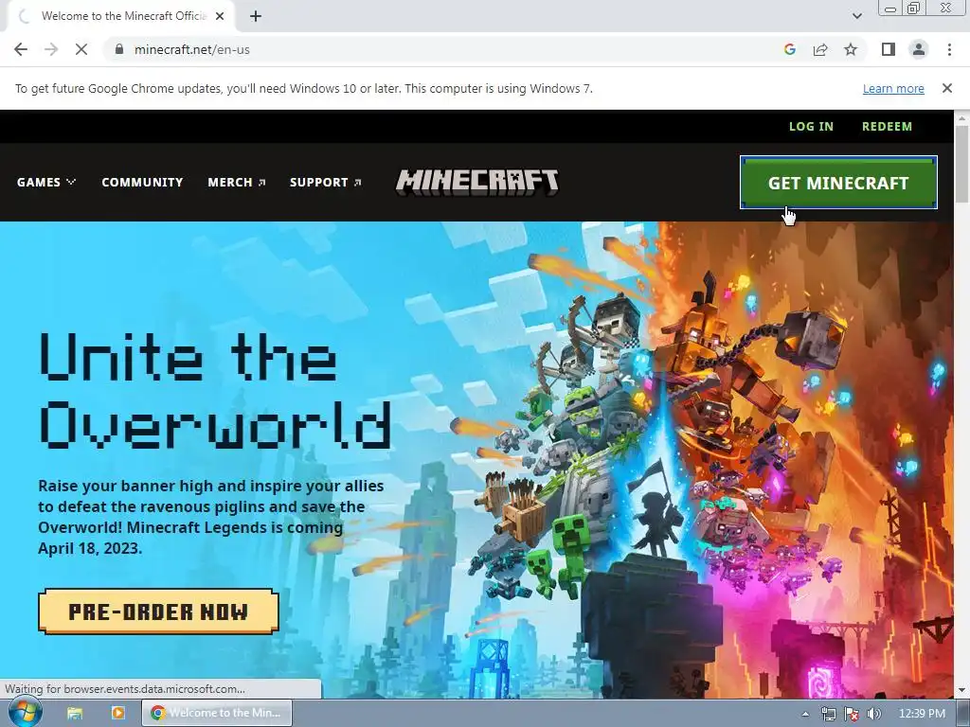Screen dimensions: 970x727
Task: Go back to the previous page
Action: [21, 49]
